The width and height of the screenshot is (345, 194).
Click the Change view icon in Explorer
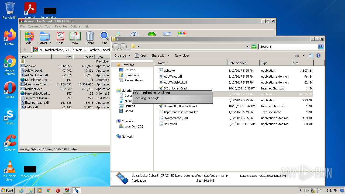297,56
